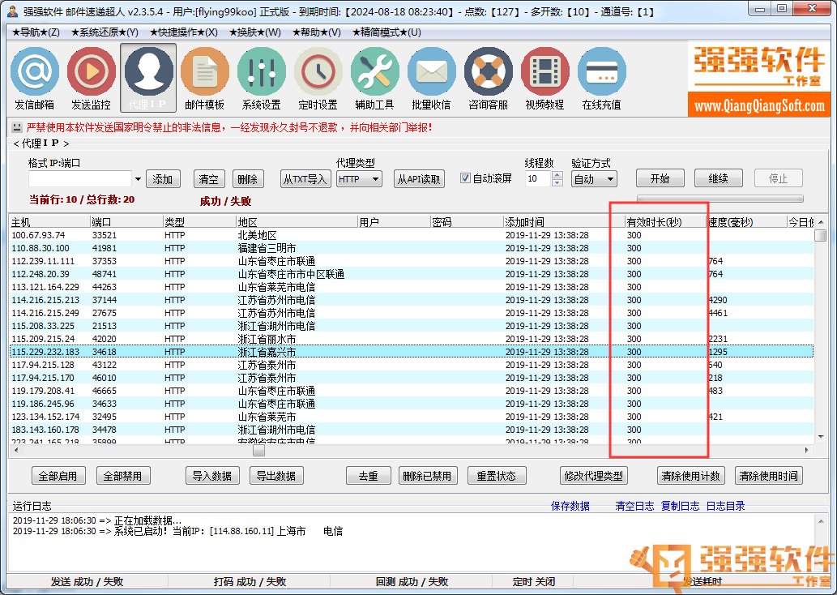Click the 导入数据 import data button
Viewport: 837px width, 595px height.
click(212, 475)
